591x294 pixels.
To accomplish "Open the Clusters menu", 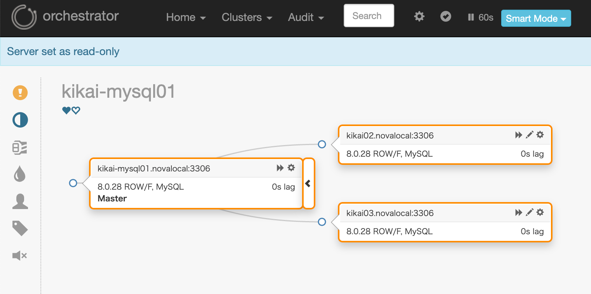I will click(247, 17).
